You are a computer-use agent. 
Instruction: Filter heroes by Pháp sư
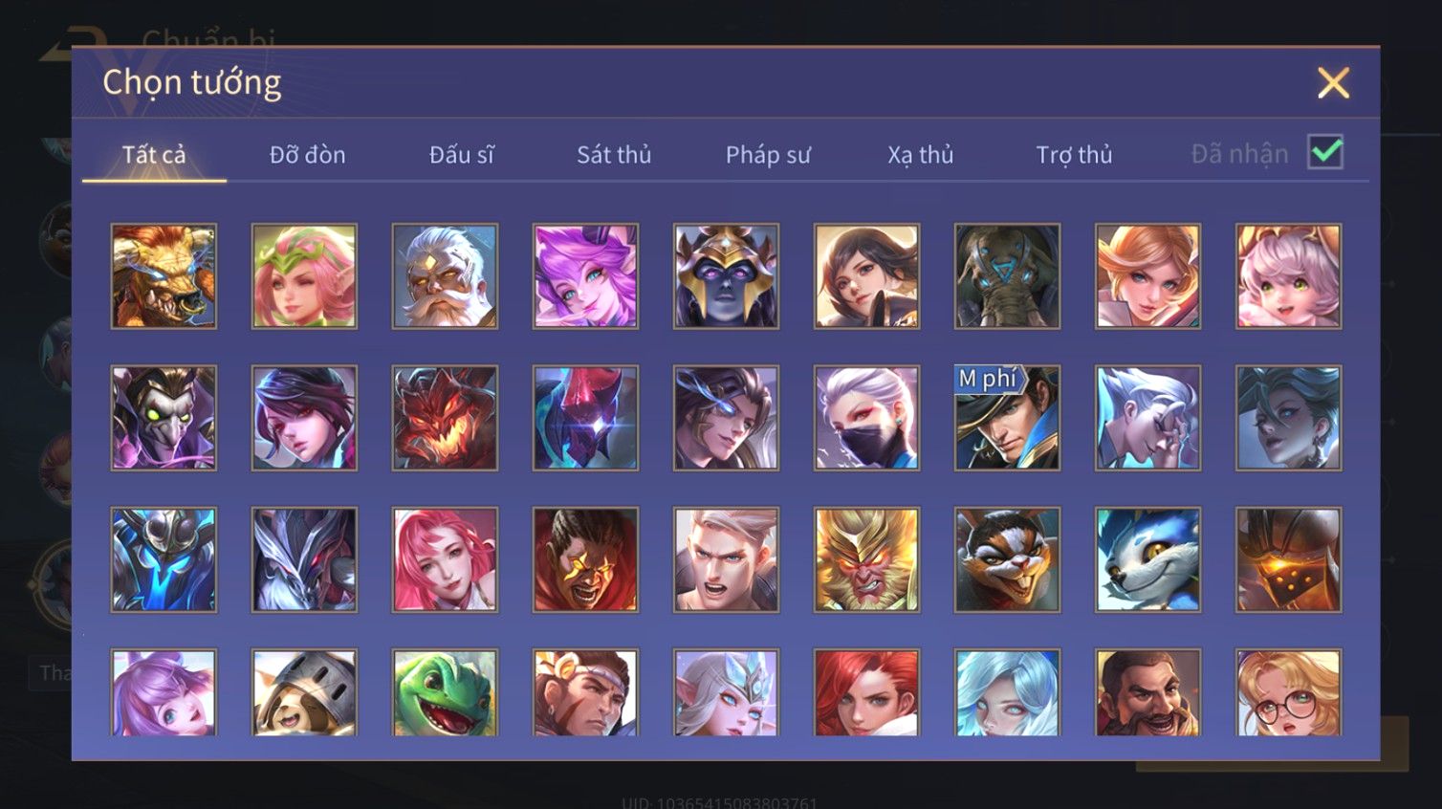tap(768, 154)
